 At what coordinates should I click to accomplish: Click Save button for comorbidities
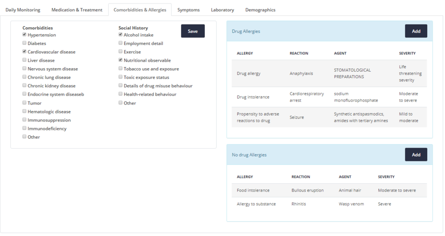coord(192,31)
